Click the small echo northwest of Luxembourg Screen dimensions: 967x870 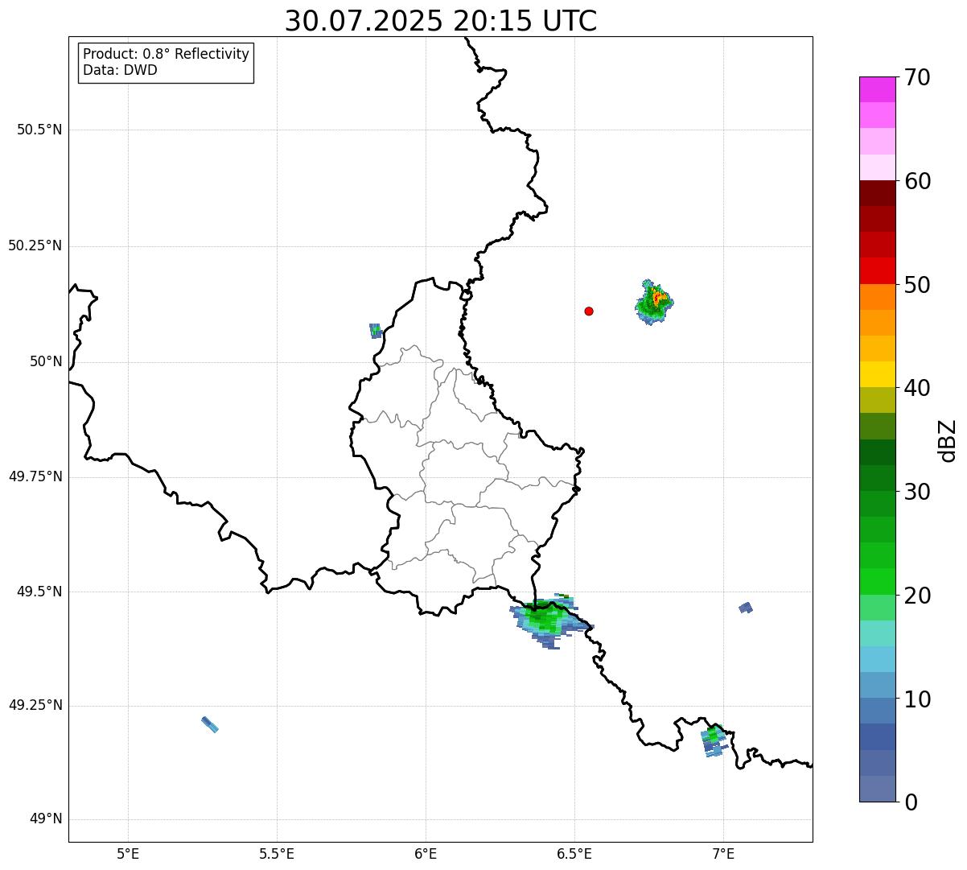pos(375,330)
